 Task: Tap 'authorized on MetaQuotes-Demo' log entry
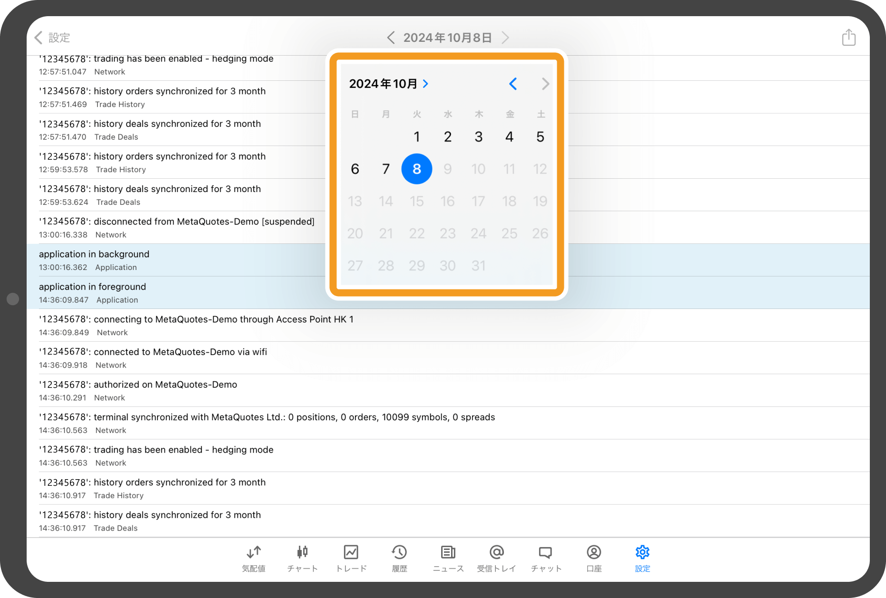[x=448, y=391]
